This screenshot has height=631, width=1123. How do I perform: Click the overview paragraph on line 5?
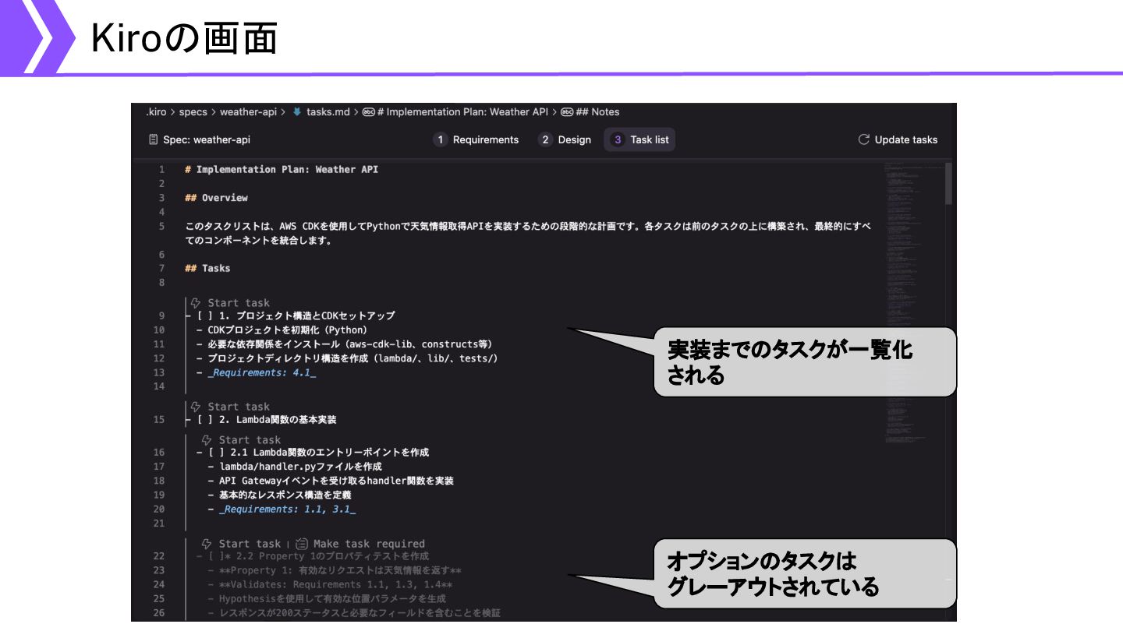[528, 233]
